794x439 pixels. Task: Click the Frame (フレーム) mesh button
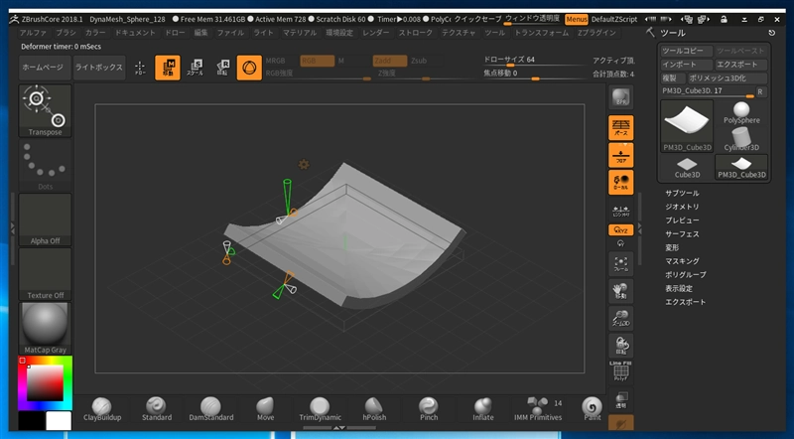[x=621, y=264]
